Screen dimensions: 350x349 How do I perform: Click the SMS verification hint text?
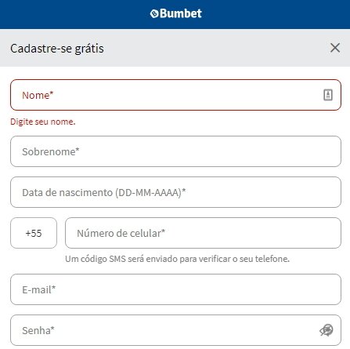click(x=177, y=259)
